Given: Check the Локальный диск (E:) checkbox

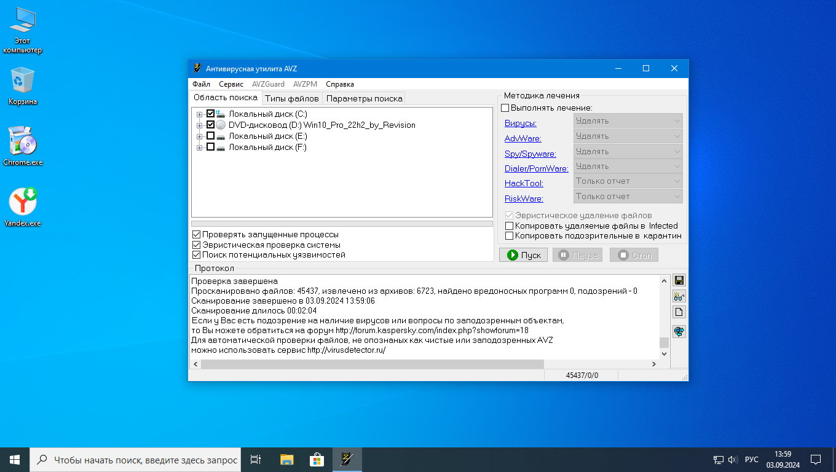Looking at the screenshot, I should 211,136.
